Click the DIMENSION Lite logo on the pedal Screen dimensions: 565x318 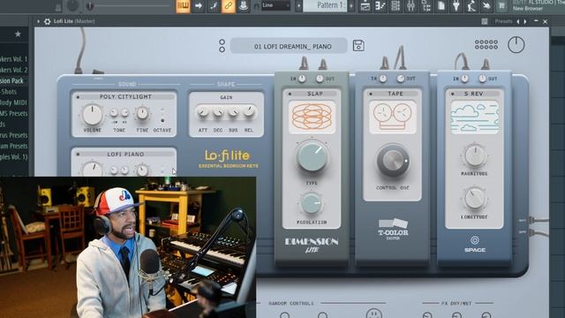312,245
